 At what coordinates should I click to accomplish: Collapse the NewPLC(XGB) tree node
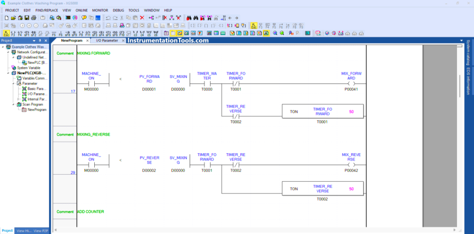click(9, 73)
